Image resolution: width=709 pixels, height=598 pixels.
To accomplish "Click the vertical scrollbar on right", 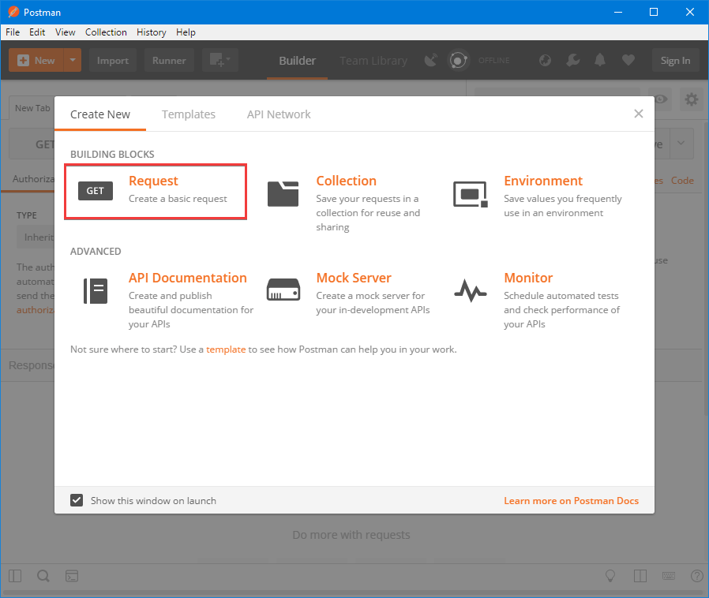I will 706,268.
